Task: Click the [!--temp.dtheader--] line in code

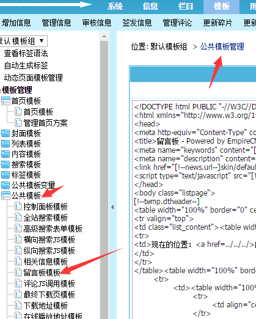Action: (167, 202)
